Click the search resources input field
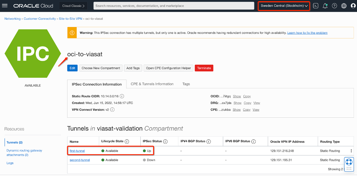 (174, 6)
